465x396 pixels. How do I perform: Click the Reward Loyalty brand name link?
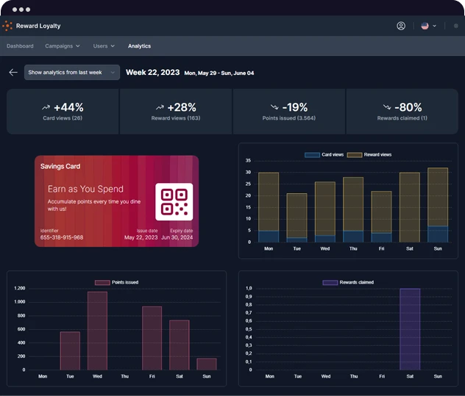pos(38,26)
